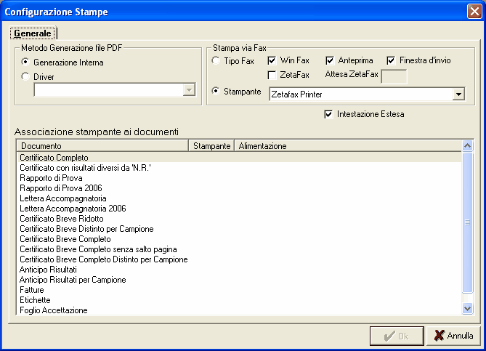
Task: Select Anticipo Risultati per Campione row
Action: [240, 280]
